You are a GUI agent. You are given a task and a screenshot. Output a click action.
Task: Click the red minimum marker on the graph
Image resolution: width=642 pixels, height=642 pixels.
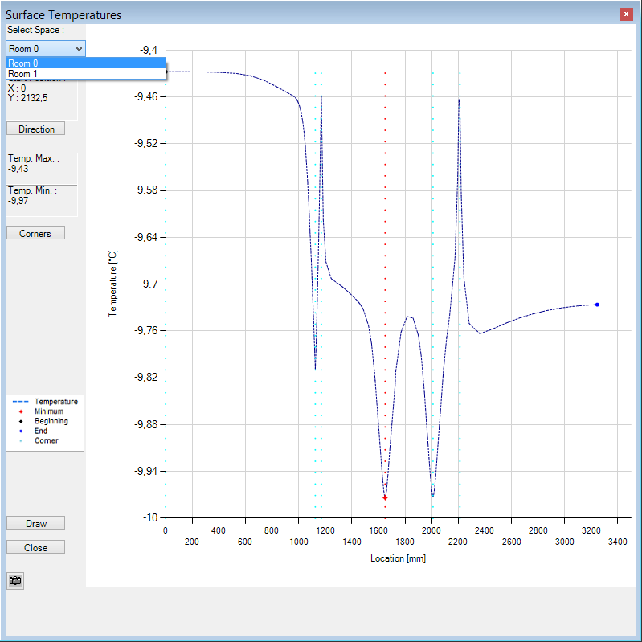pyautogui.click(x=385, y=498)
